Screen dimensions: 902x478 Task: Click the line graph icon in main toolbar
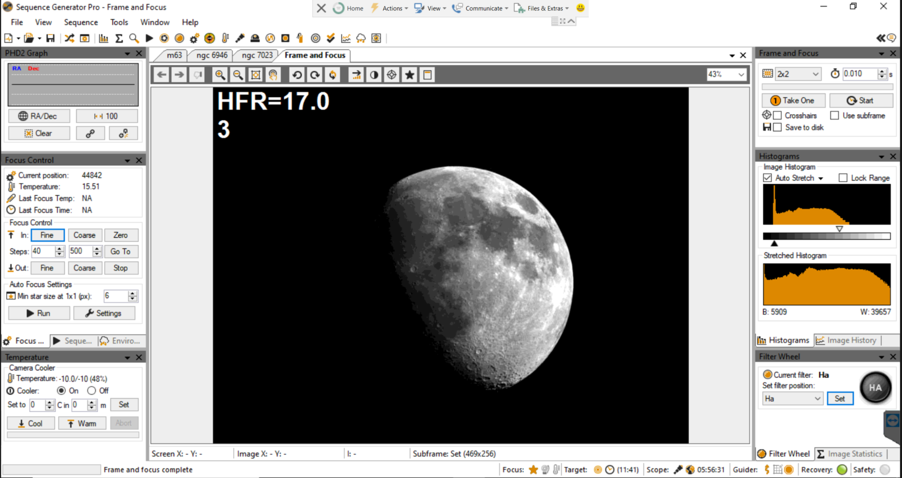point(346,38)
